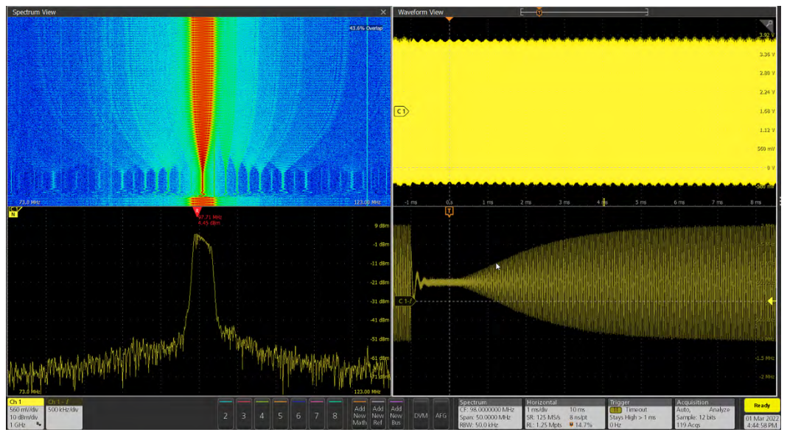Open the DVM digital voltmeter

[421, 415]
